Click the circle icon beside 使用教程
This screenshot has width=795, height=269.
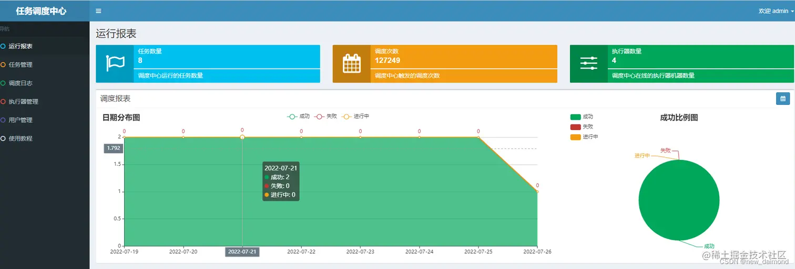(3, 138)
